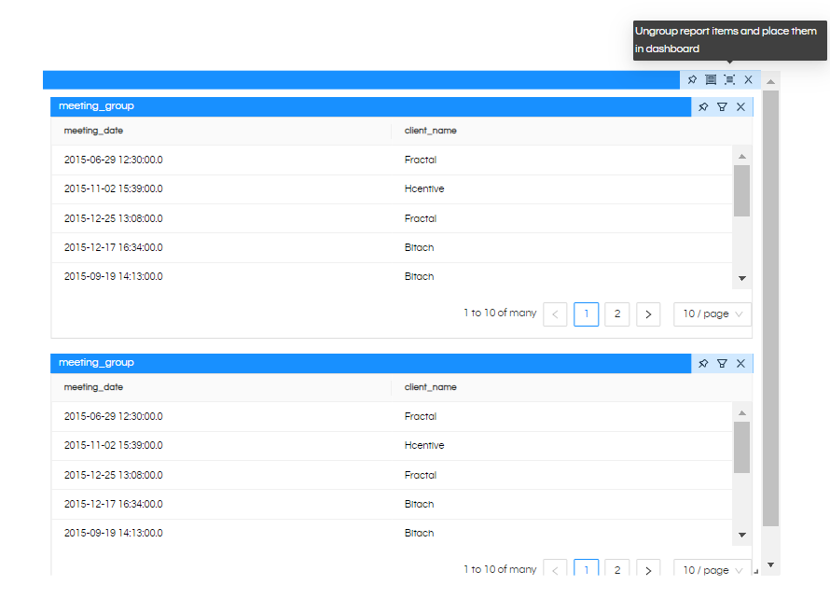This screenshot has width=830, height=613.
Task: Select 2015-06-29 12:30:00.0 in first report
Action: (113, 160)
